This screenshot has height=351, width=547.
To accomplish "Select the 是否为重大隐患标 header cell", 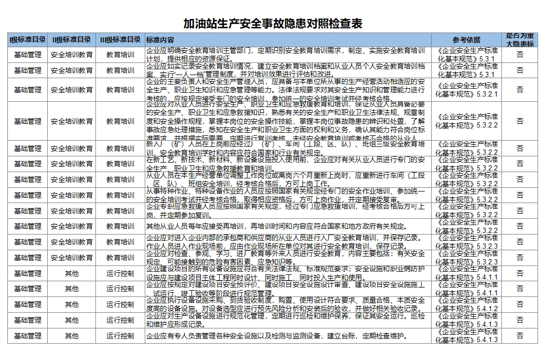I will click(520, 40).
